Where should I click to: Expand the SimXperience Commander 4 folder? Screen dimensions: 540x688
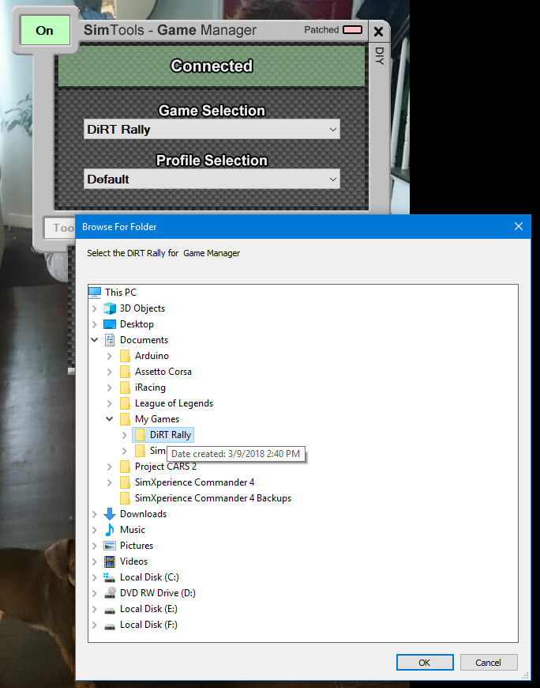tap(110, 482)
